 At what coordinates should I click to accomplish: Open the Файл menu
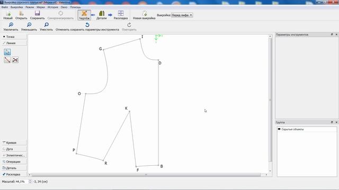tap(5, 7)
